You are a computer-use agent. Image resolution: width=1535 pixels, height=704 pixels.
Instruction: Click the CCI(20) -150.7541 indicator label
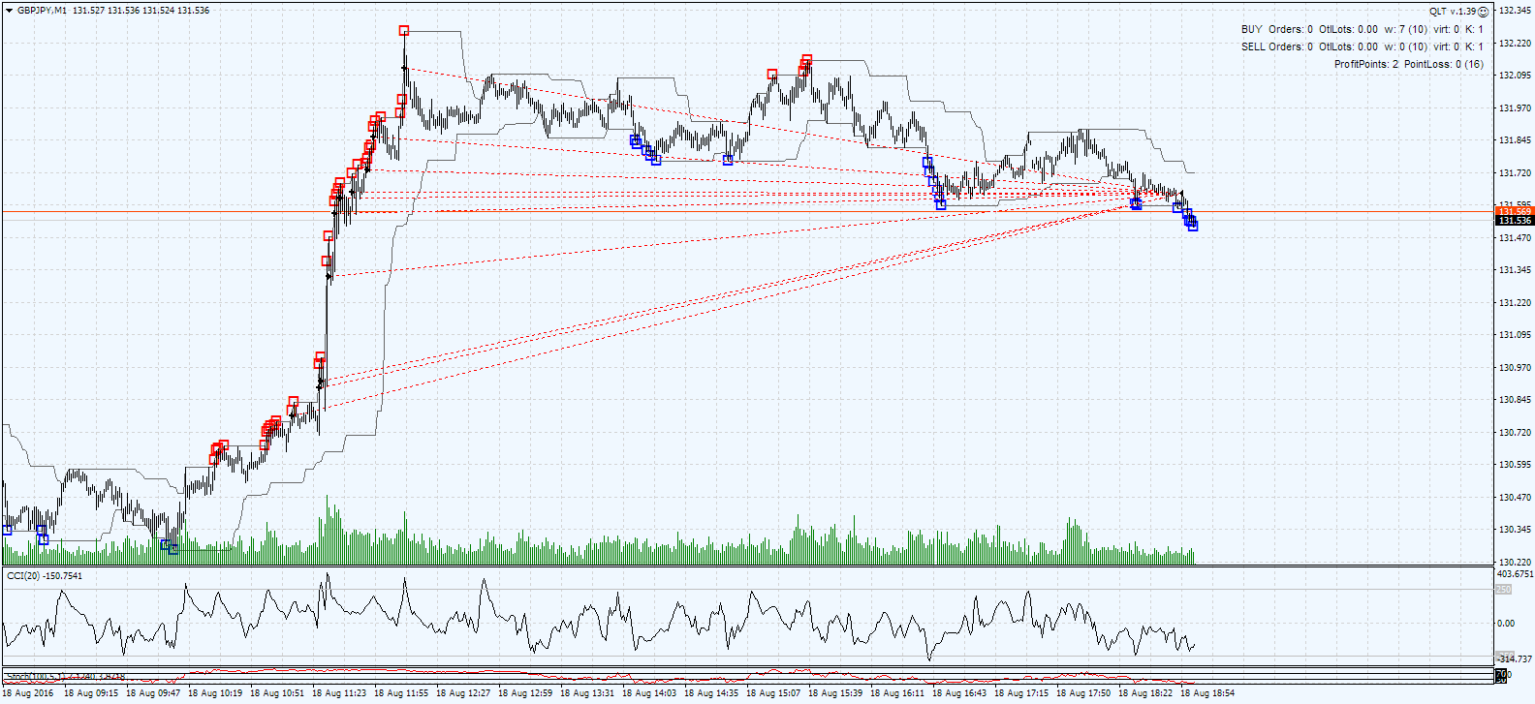tap(45, 575)
